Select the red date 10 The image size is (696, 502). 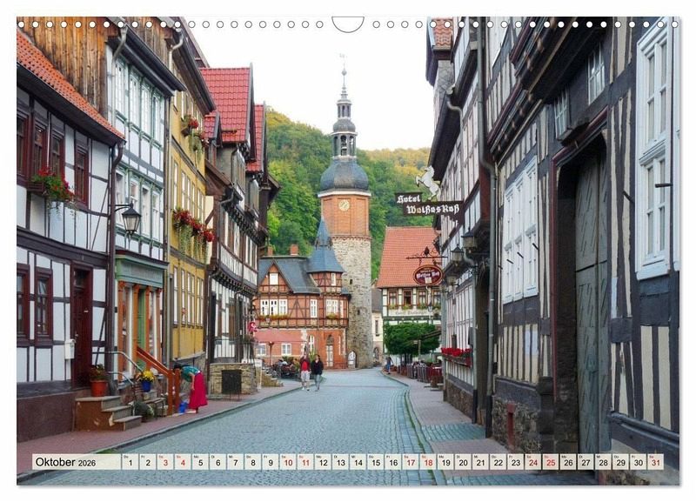(288, 462)
